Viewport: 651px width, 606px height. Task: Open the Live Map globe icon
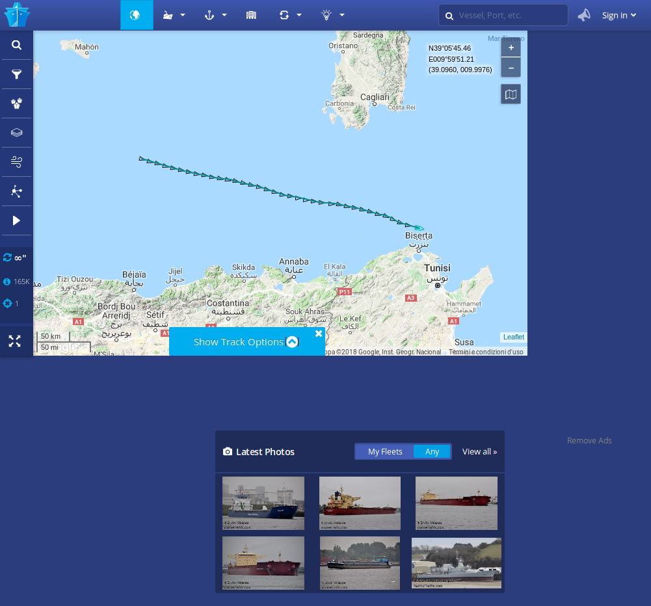pyautogui.click(x=136, y=15)
